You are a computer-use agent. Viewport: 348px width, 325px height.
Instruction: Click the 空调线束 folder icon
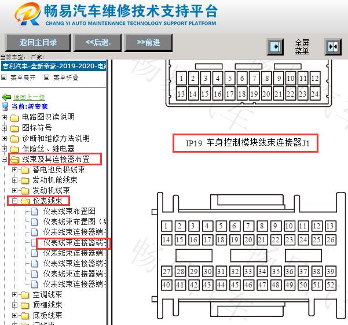[x=25, y=295]
